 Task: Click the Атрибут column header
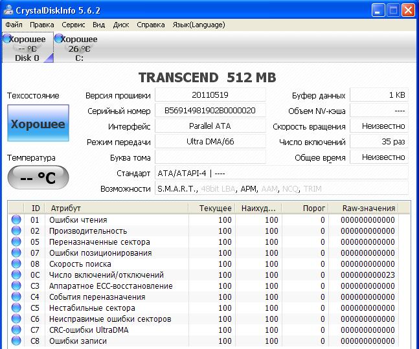click(x=117, y=208)
